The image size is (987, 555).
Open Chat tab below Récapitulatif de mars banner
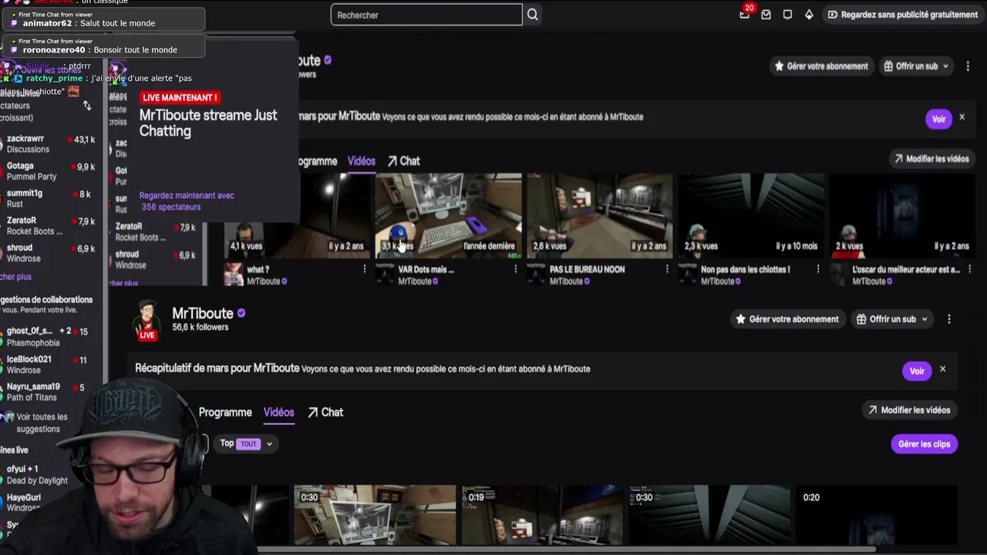(325, 412)
